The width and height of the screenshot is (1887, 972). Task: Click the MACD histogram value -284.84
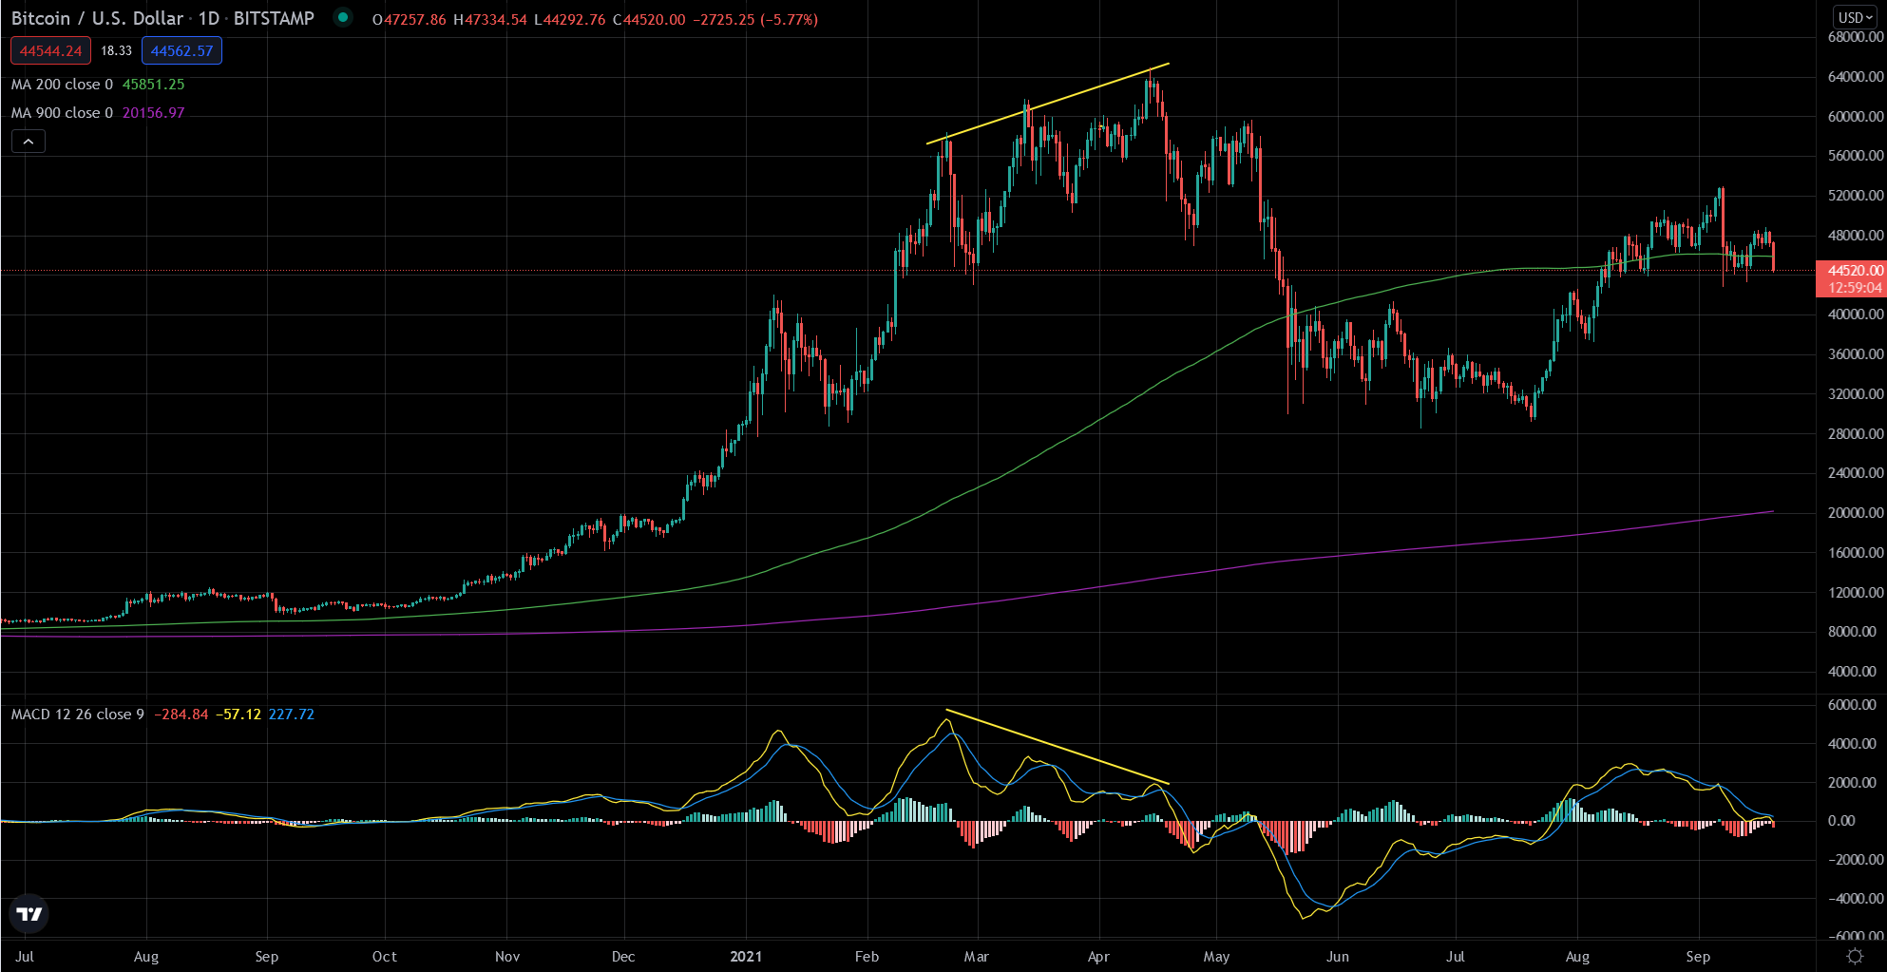tap(181, 715)
